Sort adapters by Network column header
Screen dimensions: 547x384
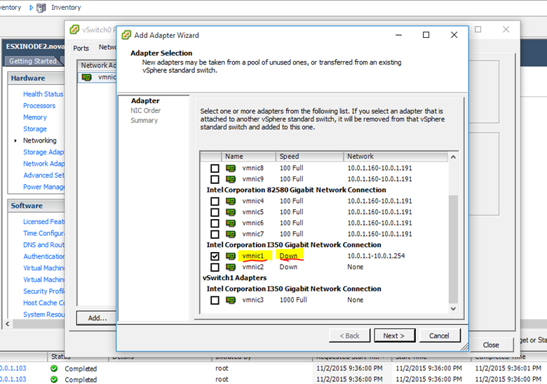(396, 157)
